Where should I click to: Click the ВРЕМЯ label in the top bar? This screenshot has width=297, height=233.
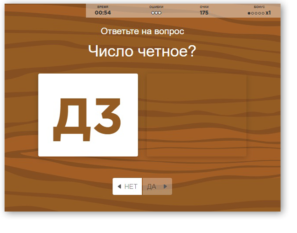click(x=103, y=7)
